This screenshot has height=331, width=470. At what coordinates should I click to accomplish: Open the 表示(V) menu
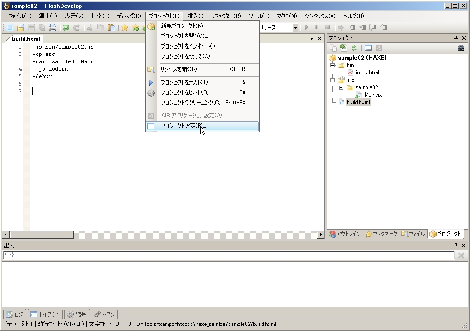pyautogui.click(x=74, y=16)
